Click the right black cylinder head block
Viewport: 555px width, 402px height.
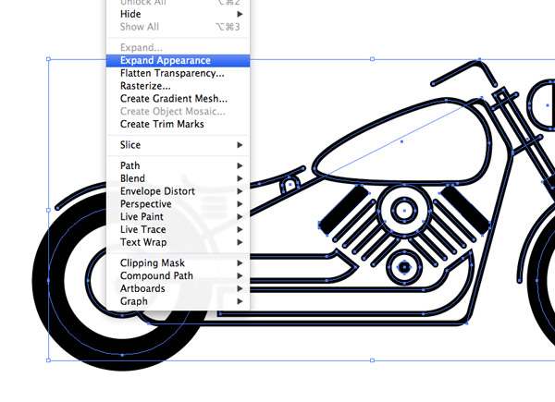[x=465, y=210]
